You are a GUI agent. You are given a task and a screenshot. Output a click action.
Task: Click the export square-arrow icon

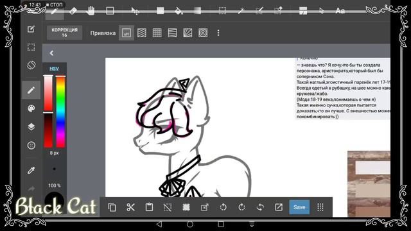pos(279,207)
